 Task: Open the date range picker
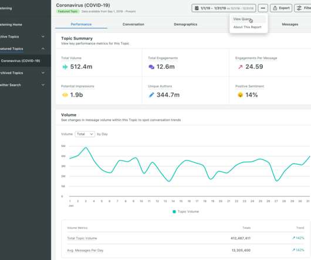[224, 8]
